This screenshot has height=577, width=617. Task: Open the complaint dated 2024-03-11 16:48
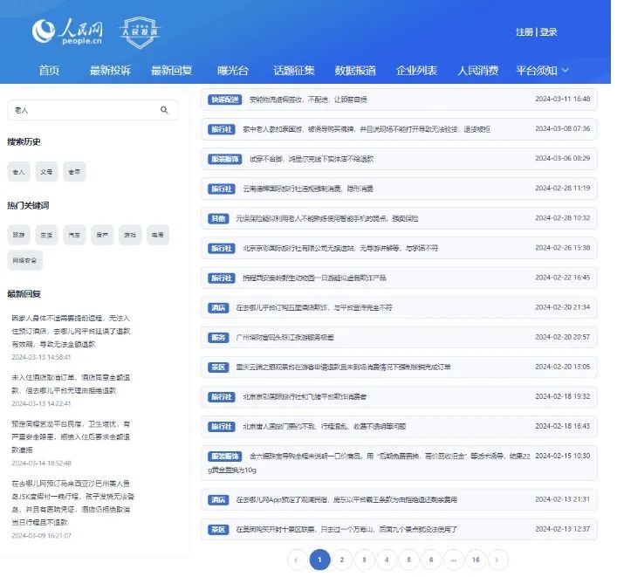[399, 100]
